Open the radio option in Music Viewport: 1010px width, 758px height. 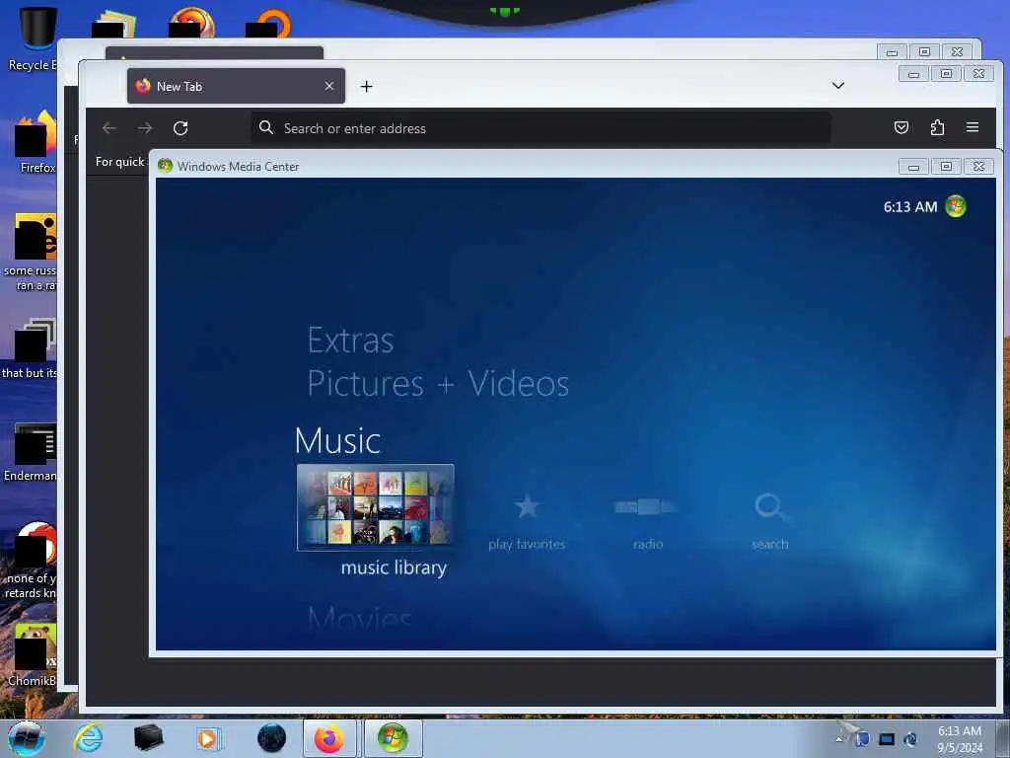[647, 507]
